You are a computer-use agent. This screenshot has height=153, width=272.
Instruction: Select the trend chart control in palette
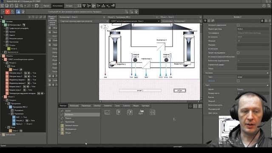coord(108,112)
